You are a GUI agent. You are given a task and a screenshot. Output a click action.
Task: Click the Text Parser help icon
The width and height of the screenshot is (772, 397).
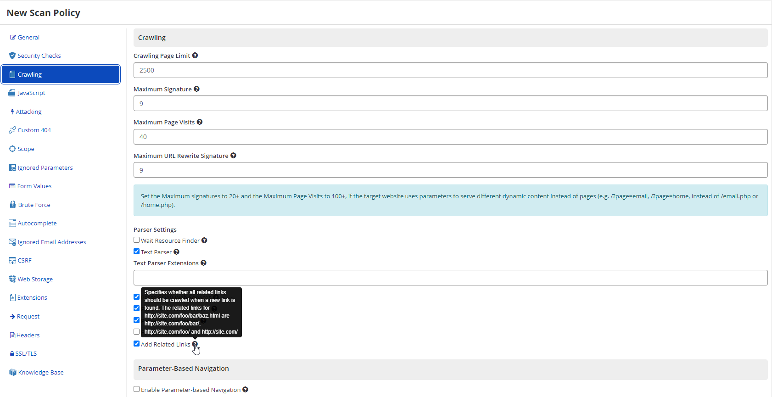tap(176, 252)
